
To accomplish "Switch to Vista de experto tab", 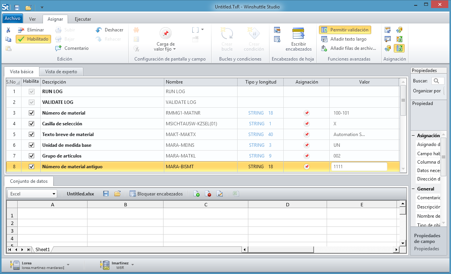I will point(61,72).
